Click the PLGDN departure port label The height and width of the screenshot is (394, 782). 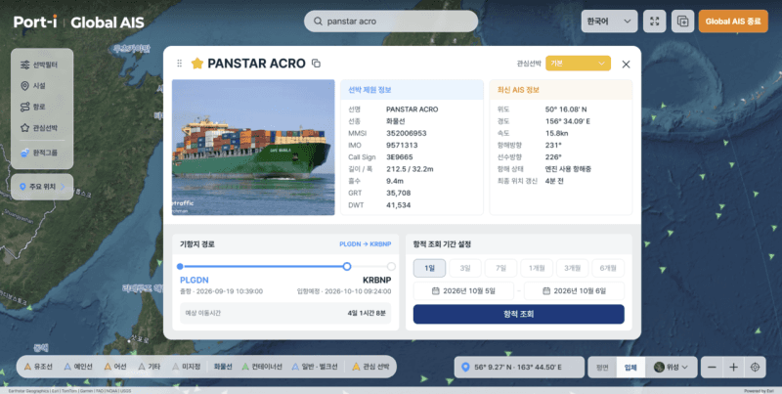pos(194,280)
